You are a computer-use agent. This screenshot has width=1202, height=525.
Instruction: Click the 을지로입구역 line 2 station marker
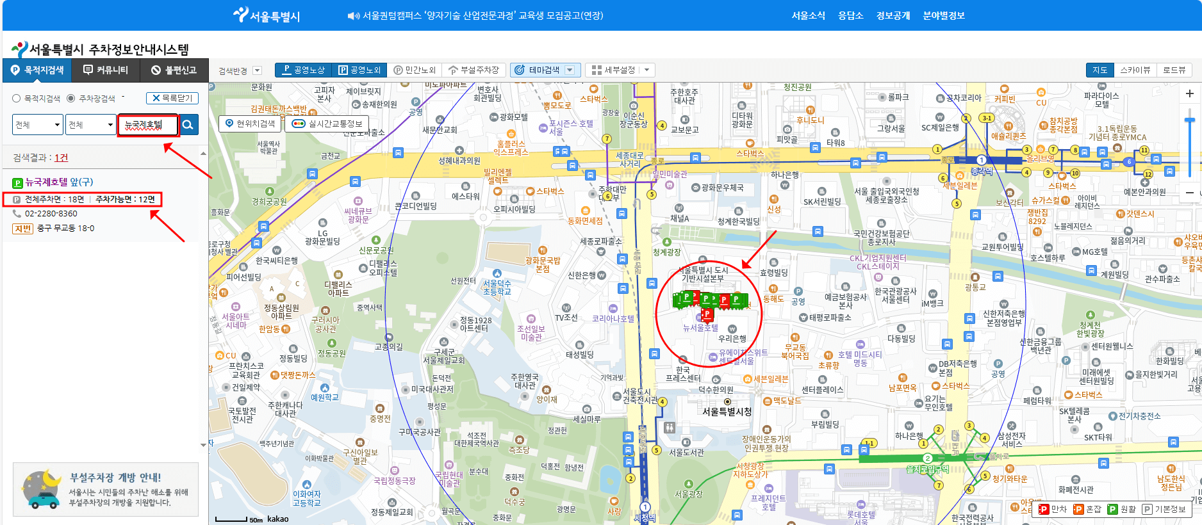(x=927, y=458)
